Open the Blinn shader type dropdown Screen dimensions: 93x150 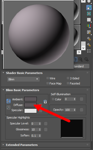tap(23, 79)
